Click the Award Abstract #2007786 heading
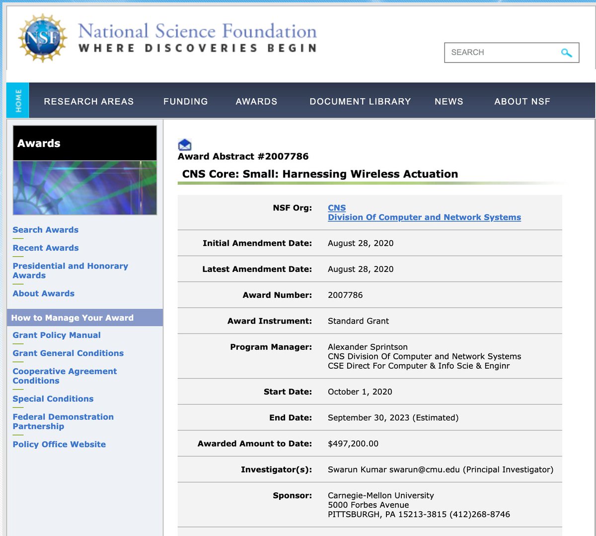Viewport: 596px width, 536px height. [243, 156]
